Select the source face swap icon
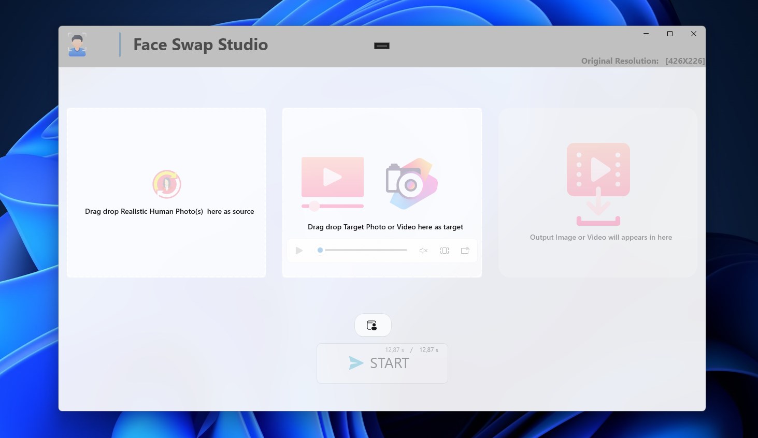758x438 pixels. [x=166, y=184]
